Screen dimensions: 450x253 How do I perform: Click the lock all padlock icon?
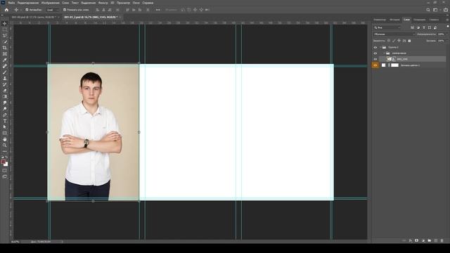click(409, 41)
